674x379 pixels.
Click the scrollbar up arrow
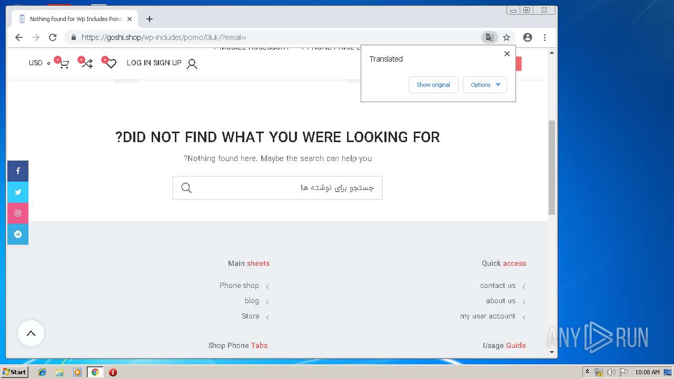pyautogui.click(x=552, y=53)
